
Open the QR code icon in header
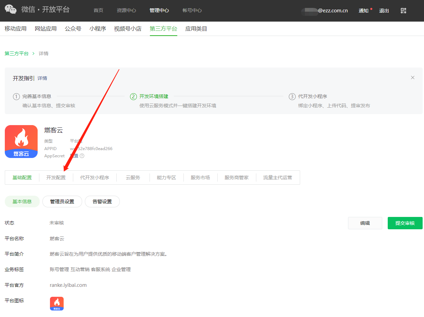pyautogui.click(x=403, y=11)
